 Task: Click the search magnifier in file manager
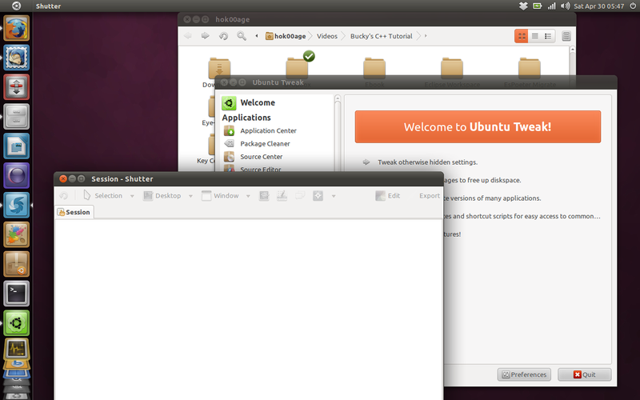pos(242,36)
